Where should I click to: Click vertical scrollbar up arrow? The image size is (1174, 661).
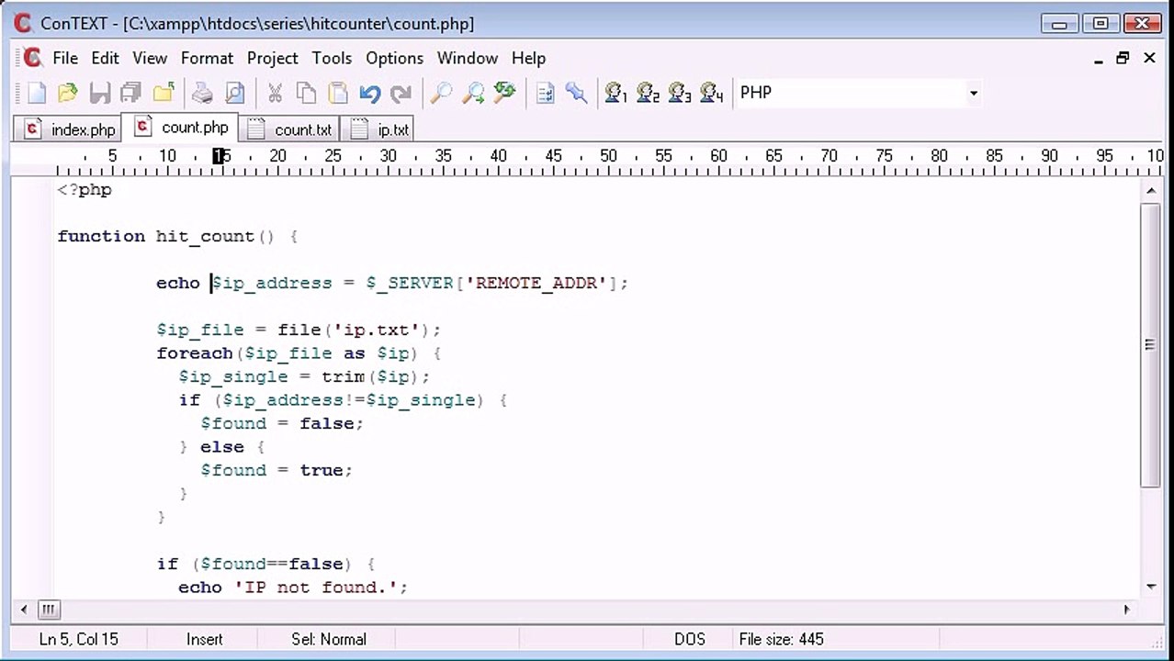[x=1151, y=191]
